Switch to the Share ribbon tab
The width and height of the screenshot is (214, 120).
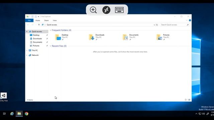pyautogui.click(x=46, y=20)
